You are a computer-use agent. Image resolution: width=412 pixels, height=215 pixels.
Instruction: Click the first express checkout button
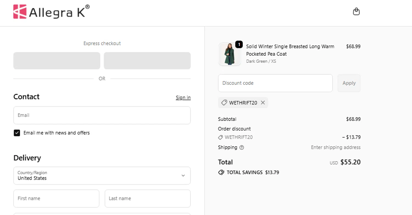coord(57,61)
